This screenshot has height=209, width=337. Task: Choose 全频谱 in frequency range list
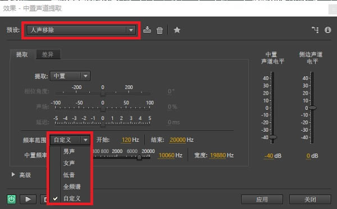(72, 187)
